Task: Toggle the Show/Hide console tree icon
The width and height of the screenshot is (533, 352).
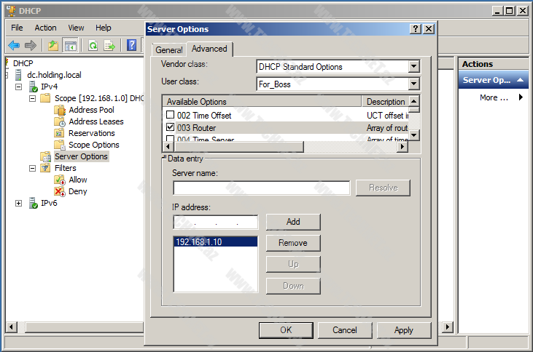Action: point(70,45)
